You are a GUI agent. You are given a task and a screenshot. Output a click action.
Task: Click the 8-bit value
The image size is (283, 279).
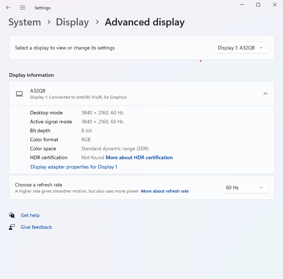[87, 131]
